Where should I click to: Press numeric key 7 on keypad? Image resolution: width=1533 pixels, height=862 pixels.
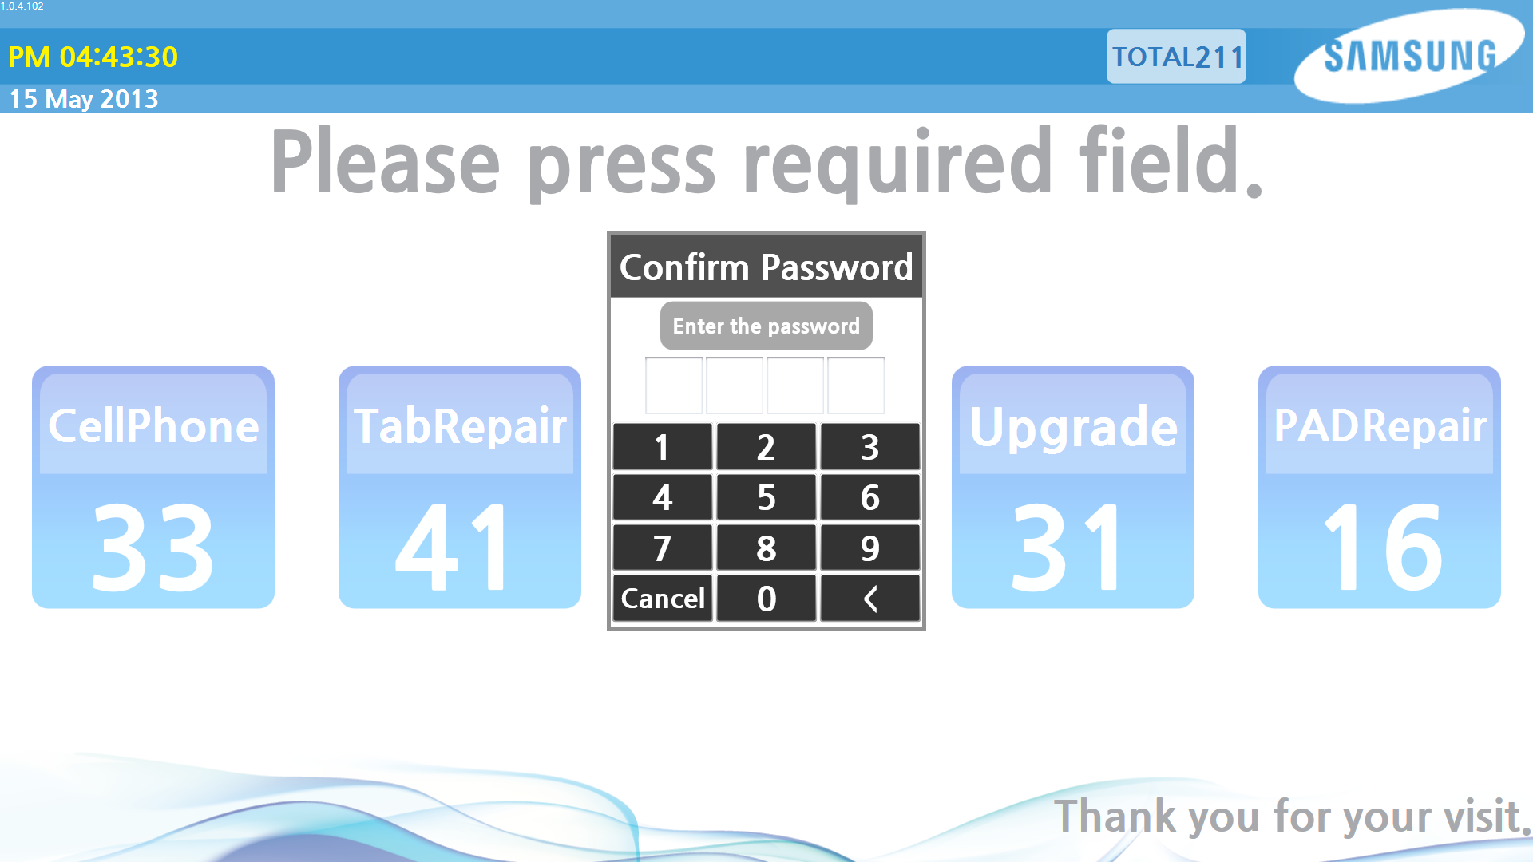661,546
